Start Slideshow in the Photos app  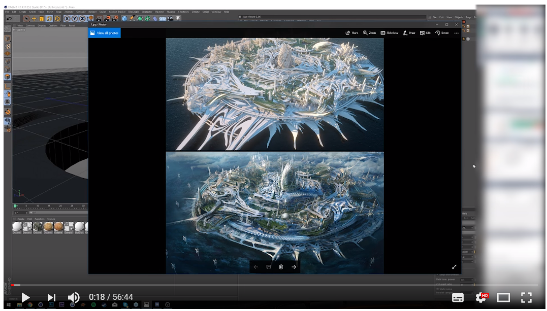[x=390, y=33]
